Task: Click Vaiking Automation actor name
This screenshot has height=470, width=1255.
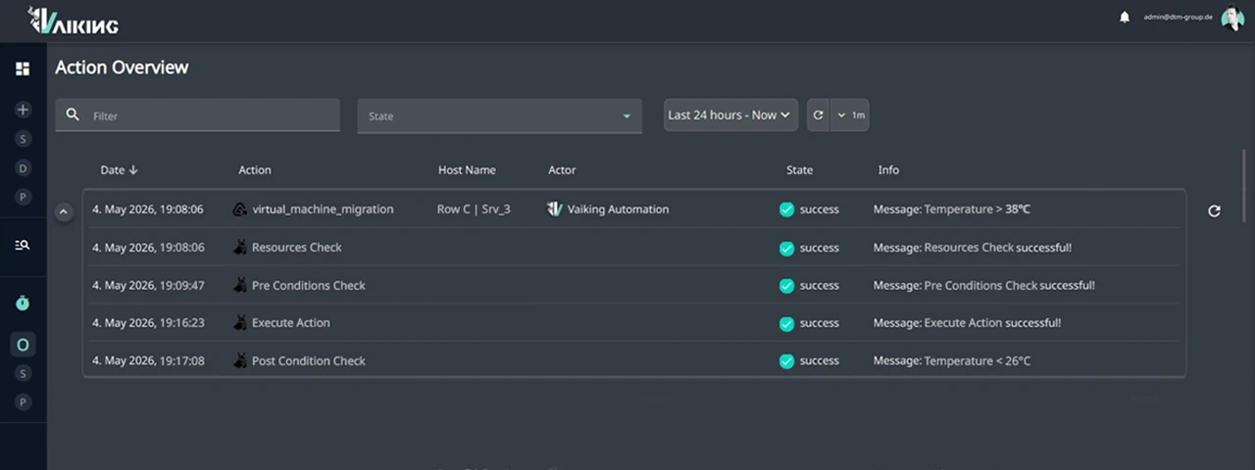Action: coord(619,210)
